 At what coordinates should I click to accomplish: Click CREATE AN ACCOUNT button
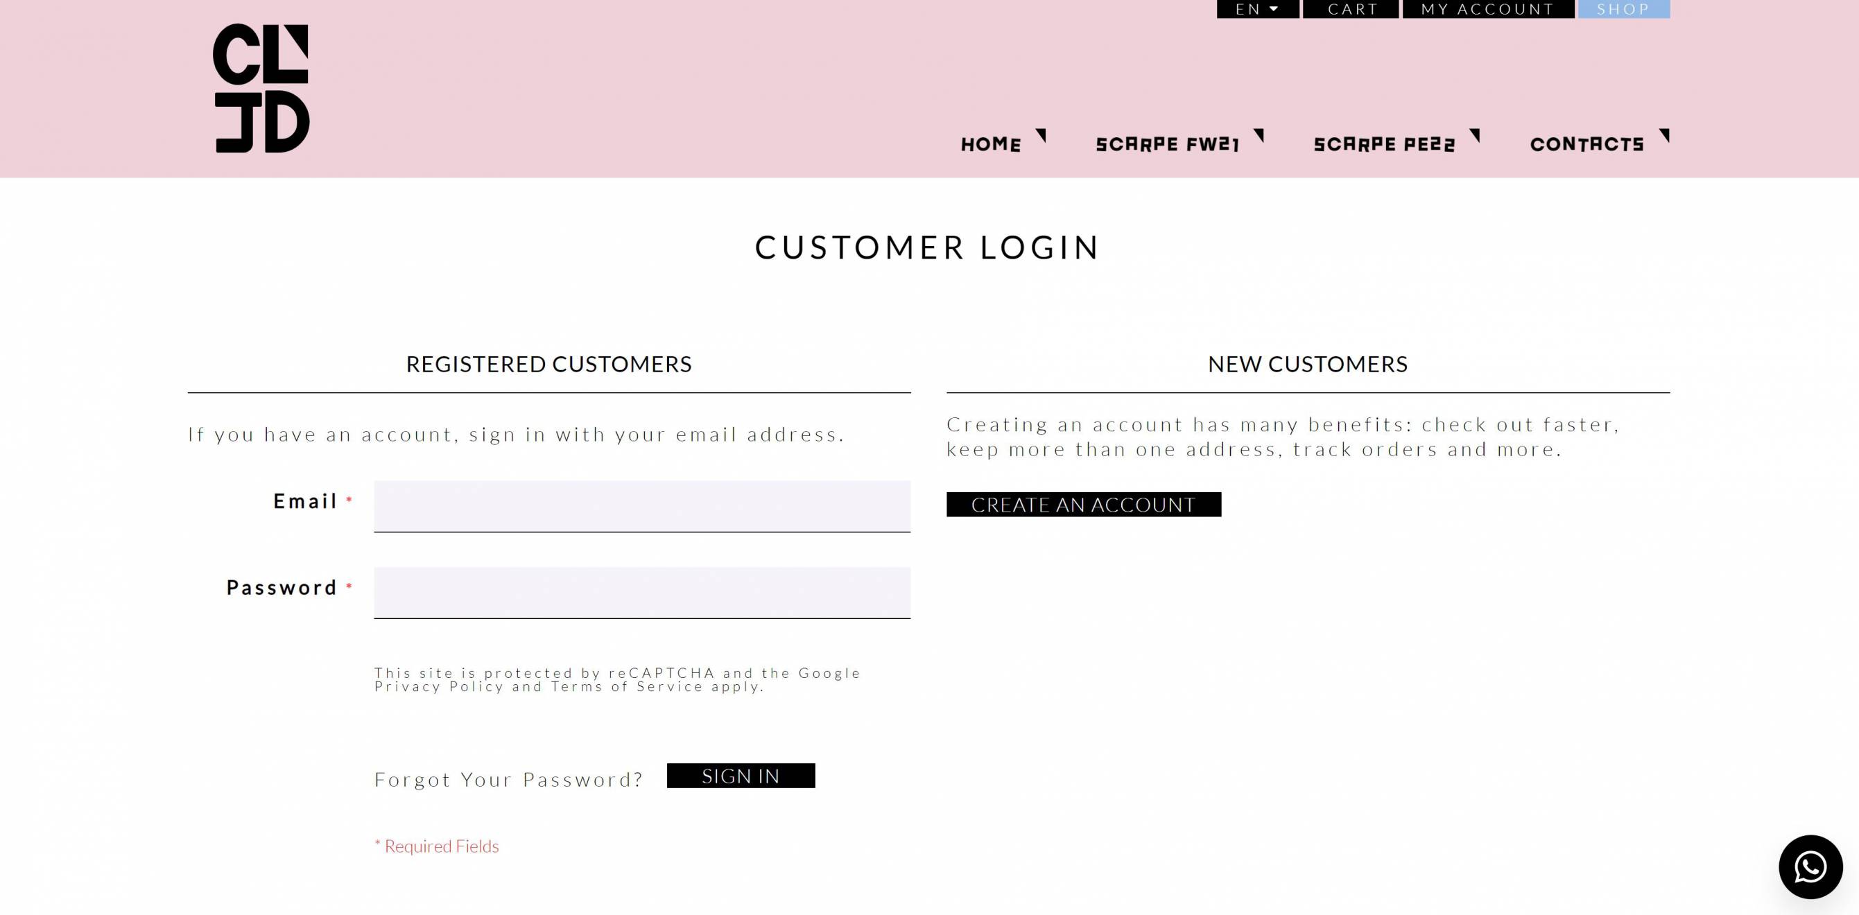1084,505
